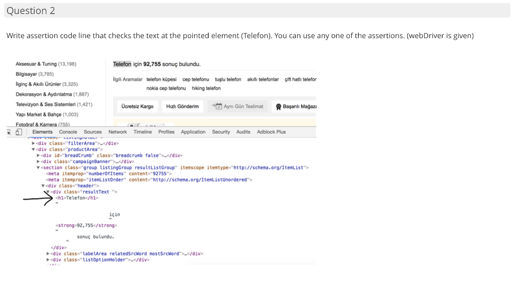Click the Question 2 heading
514x281 pixels.
point(31,11)
